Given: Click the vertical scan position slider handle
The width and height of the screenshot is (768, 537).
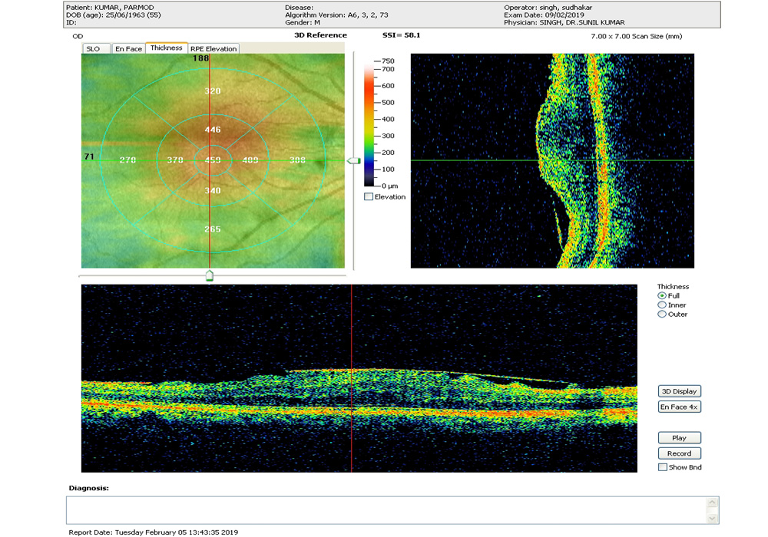Looking at the screenshot, I should [x=353, y=161].
